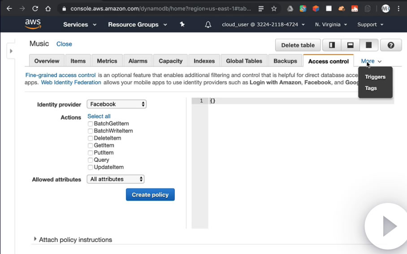The height and width of the screenshot is (254, 407).
Task: Switch to side-by-side split panel layout
Action: pos(332,45)
